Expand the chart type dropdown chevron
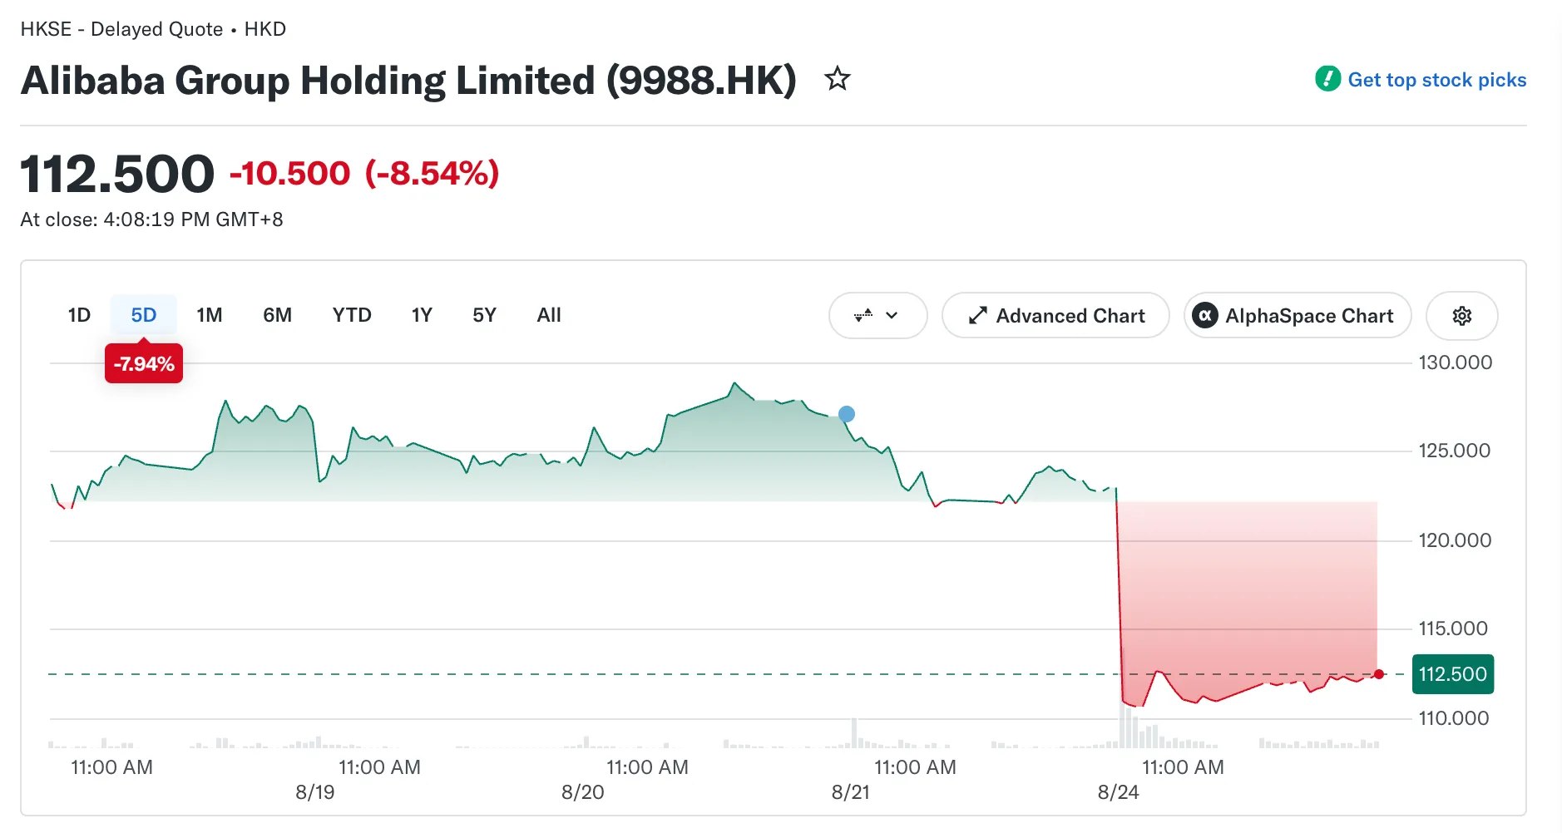1562x833 pixels. [892, 316]
